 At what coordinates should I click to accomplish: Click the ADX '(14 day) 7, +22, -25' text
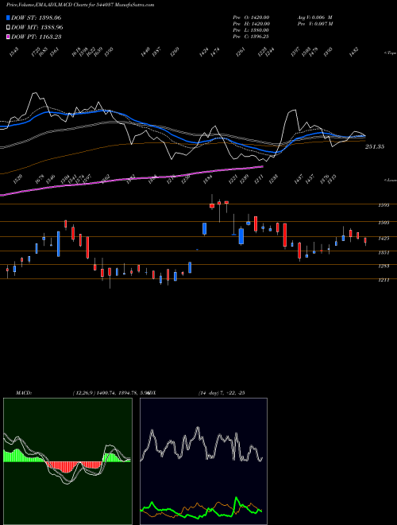[x=222, y=393]
